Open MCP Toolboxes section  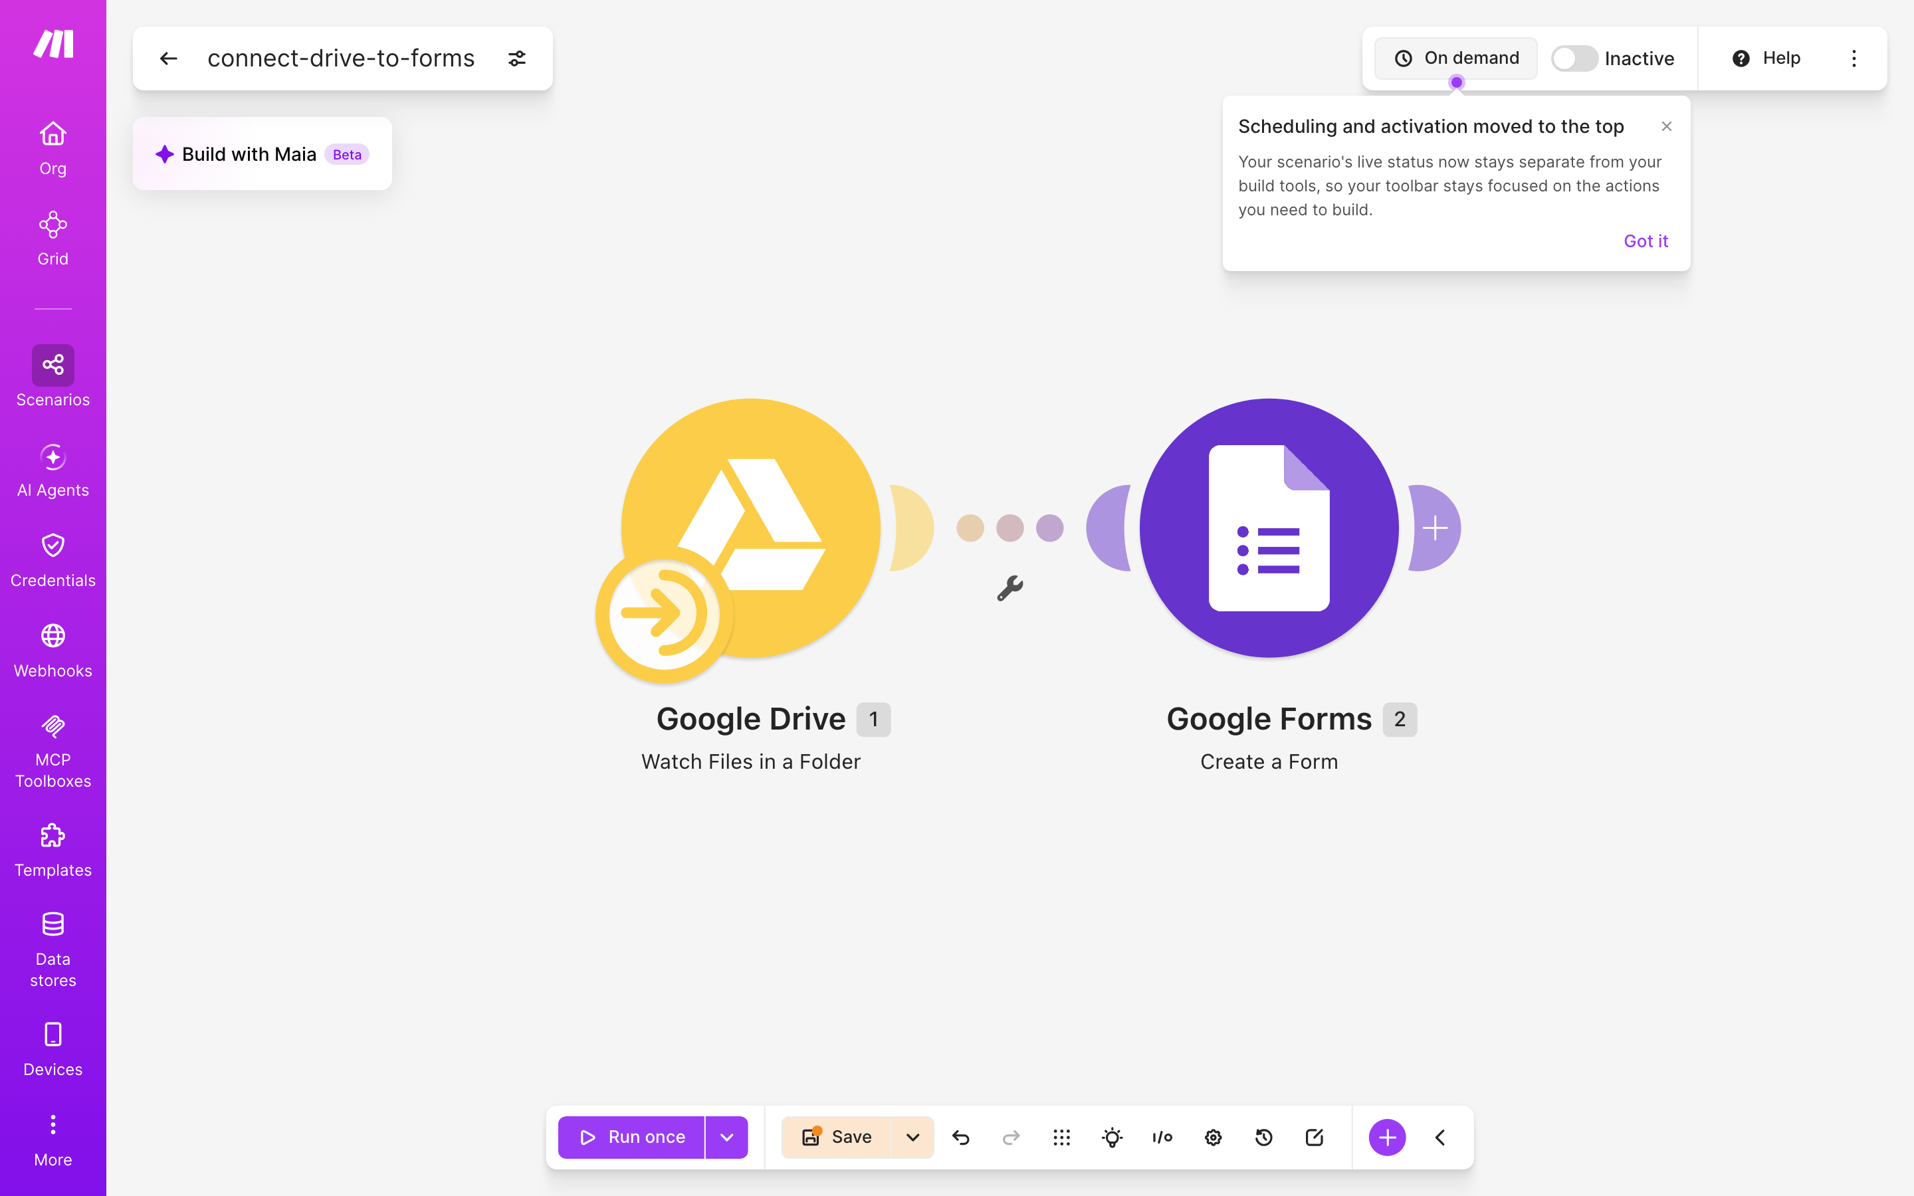click(53, 751)
